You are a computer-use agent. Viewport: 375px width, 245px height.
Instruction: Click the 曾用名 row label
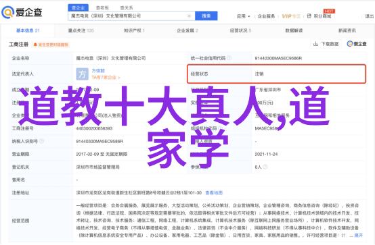[x=18, y=180]
